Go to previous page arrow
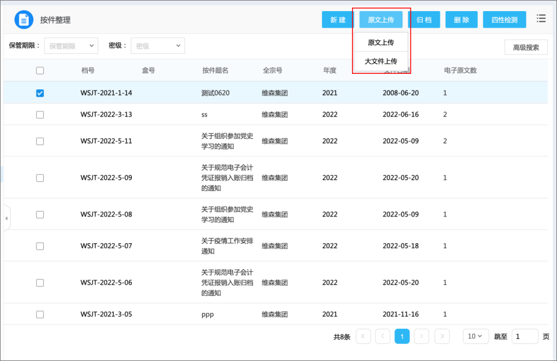The height and width of the screenshot is (361, 557). 382,336
